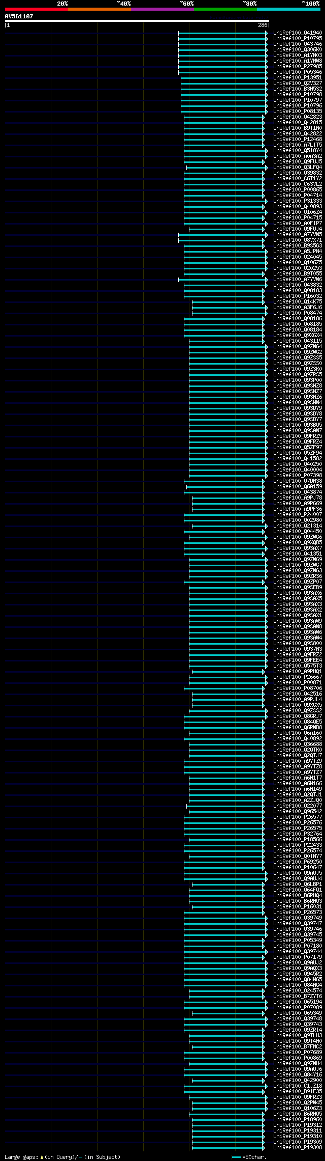Open hit UniRef100_P05346
Viewport: 325px width, 1161px height.
coord(298,72)
